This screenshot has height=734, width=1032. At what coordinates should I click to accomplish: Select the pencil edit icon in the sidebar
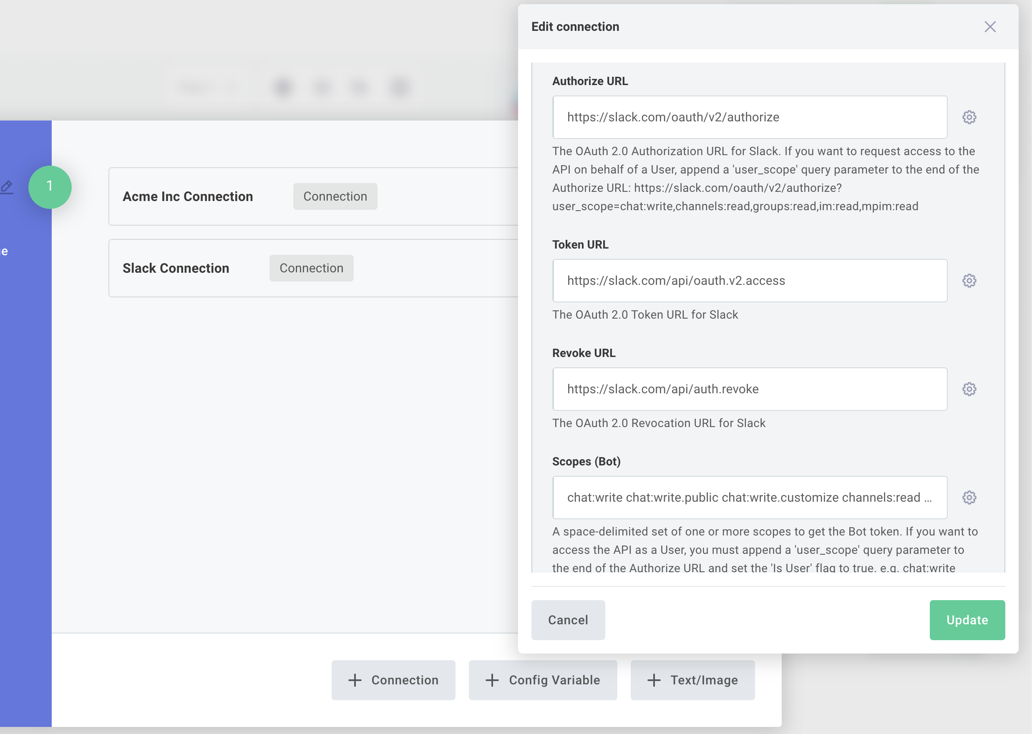click(6, 187)
